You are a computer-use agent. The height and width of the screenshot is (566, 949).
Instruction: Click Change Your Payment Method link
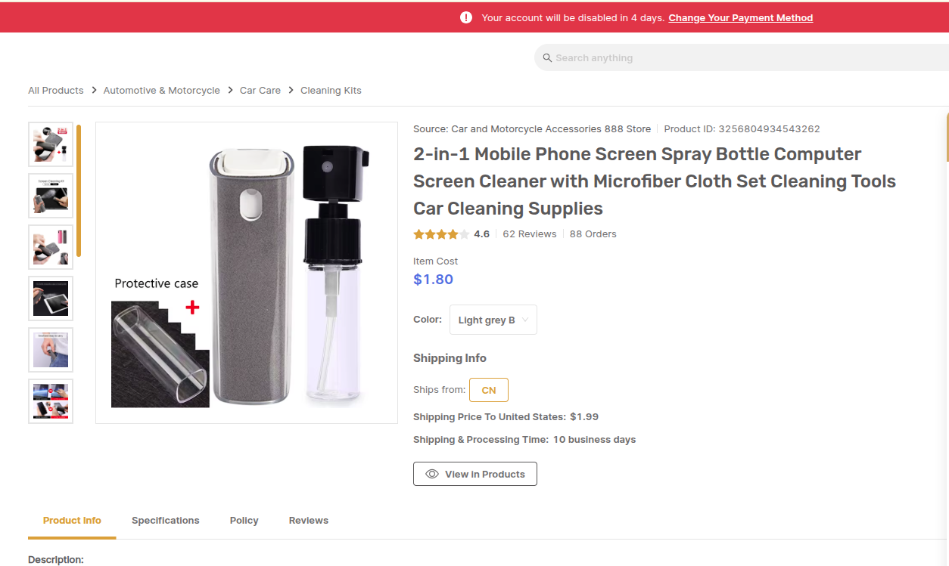[x=740, y=17]
